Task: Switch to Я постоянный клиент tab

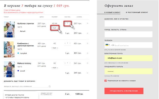Action: [x=137, y=13]
